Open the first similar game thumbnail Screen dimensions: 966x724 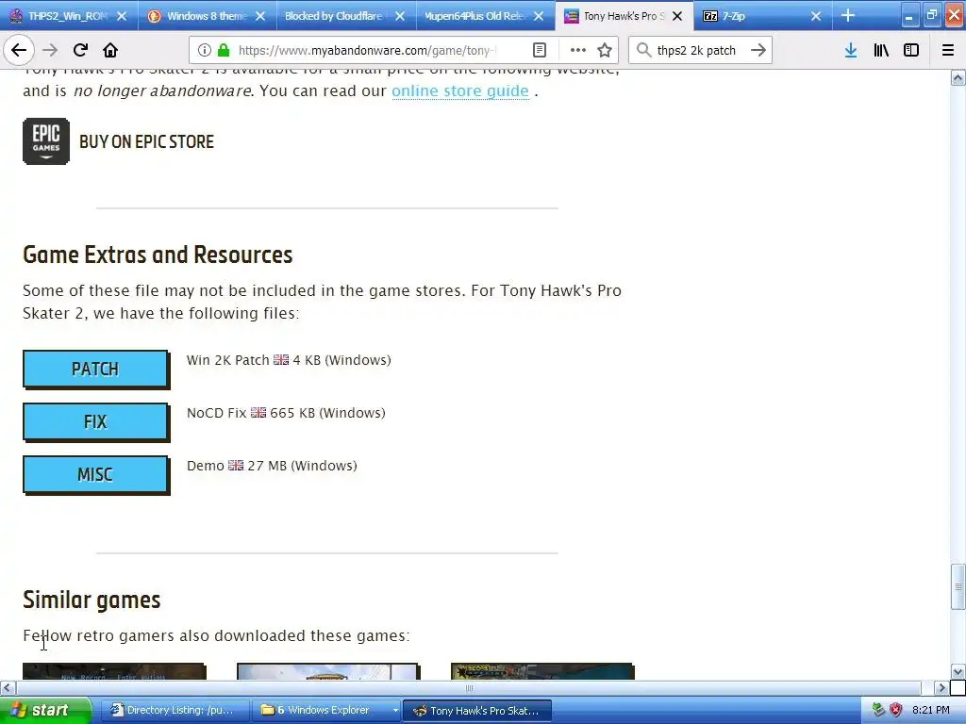(114, 671)
